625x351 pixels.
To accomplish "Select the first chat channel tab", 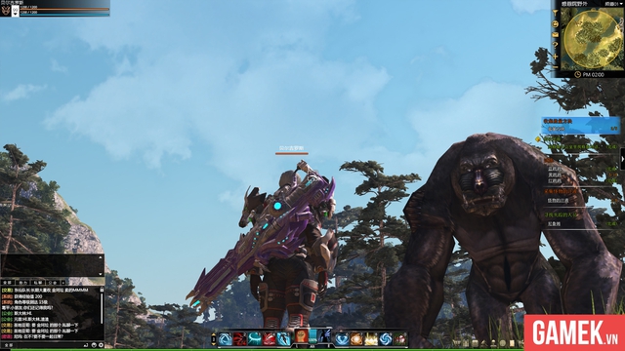I will [8, 283].
